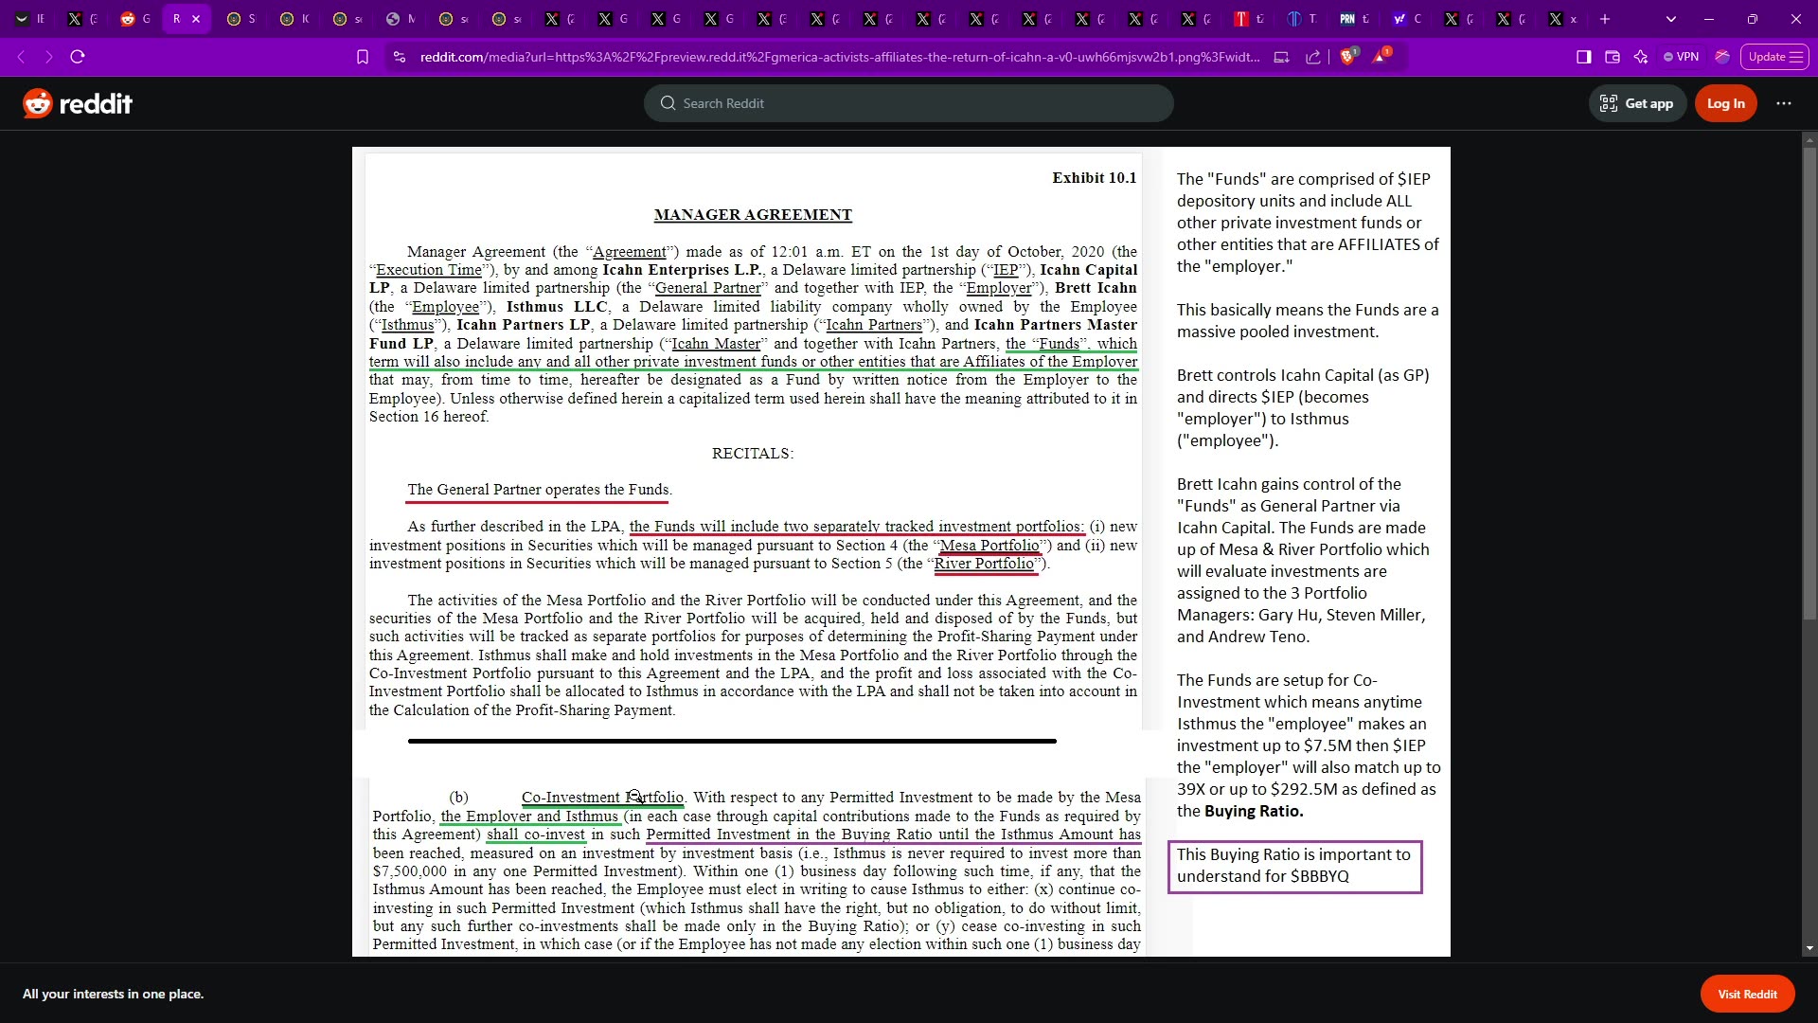Click the Visit Reddit button

click(x=1747, y=994)
